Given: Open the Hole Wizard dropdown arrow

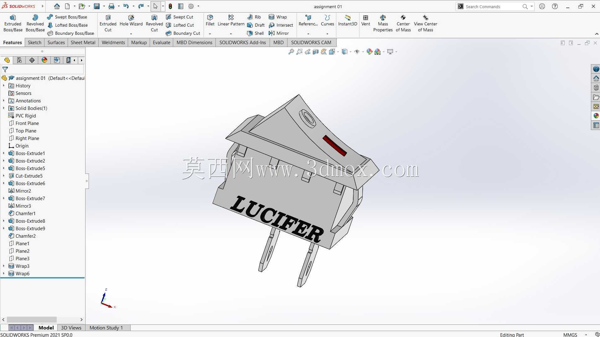Looking at the screenshot, I should pyautogui.click(x=131, y=34).
